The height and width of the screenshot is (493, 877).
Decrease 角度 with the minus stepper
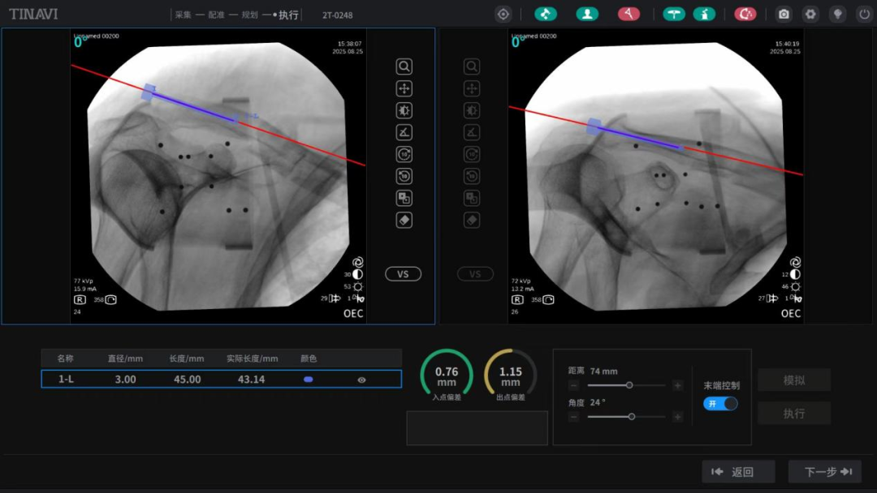pyautogui.click(x=574, y=417)
